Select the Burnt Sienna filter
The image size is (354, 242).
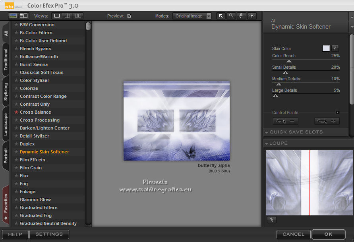tap(34, 64)
